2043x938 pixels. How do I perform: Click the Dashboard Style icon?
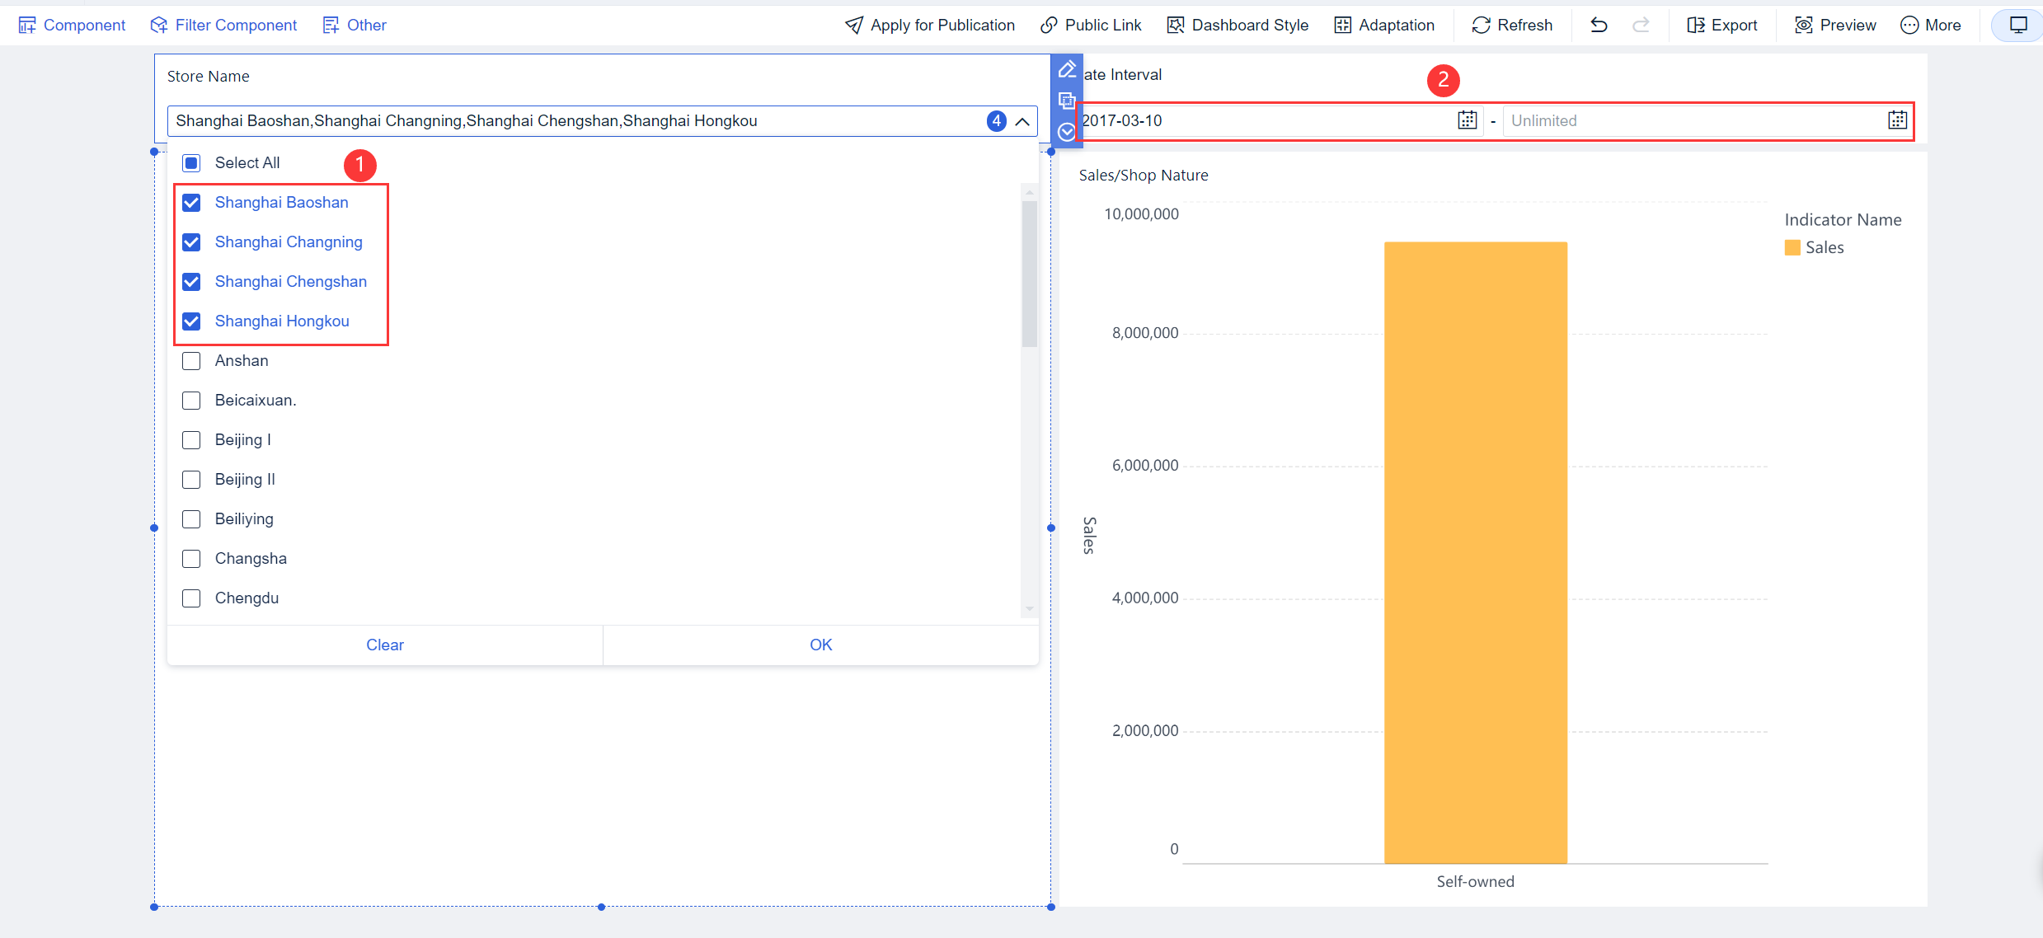coord(1175,25)
